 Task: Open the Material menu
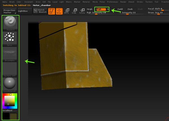click(86, 2)
